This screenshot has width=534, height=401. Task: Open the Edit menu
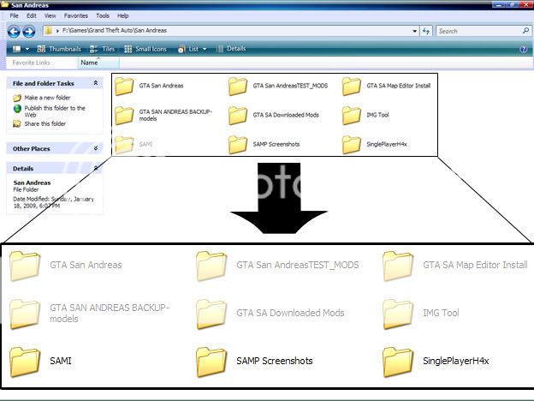click(32, 15)
